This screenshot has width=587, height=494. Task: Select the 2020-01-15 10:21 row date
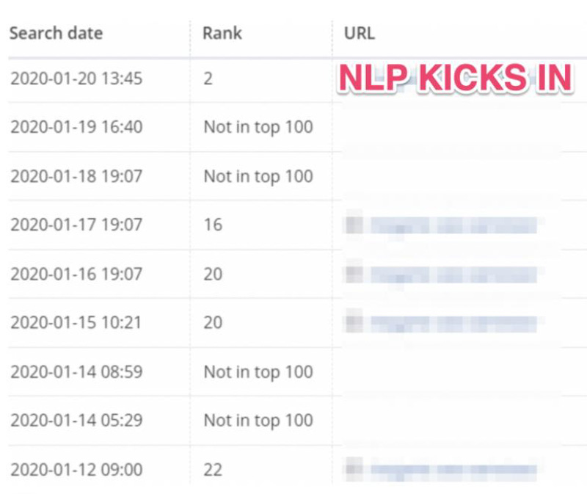point(76,322)
